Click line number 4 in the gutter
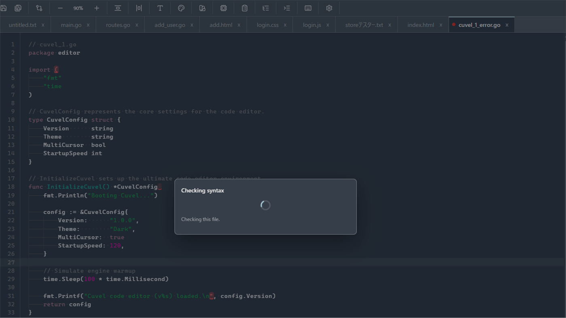Viewport: 566px width, 318px height. 13,69
